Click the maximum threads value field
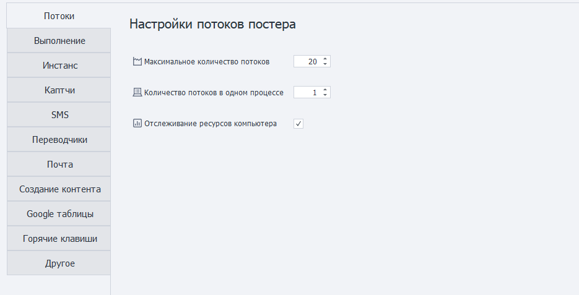The image size is (579, 295). click(307, 61)
